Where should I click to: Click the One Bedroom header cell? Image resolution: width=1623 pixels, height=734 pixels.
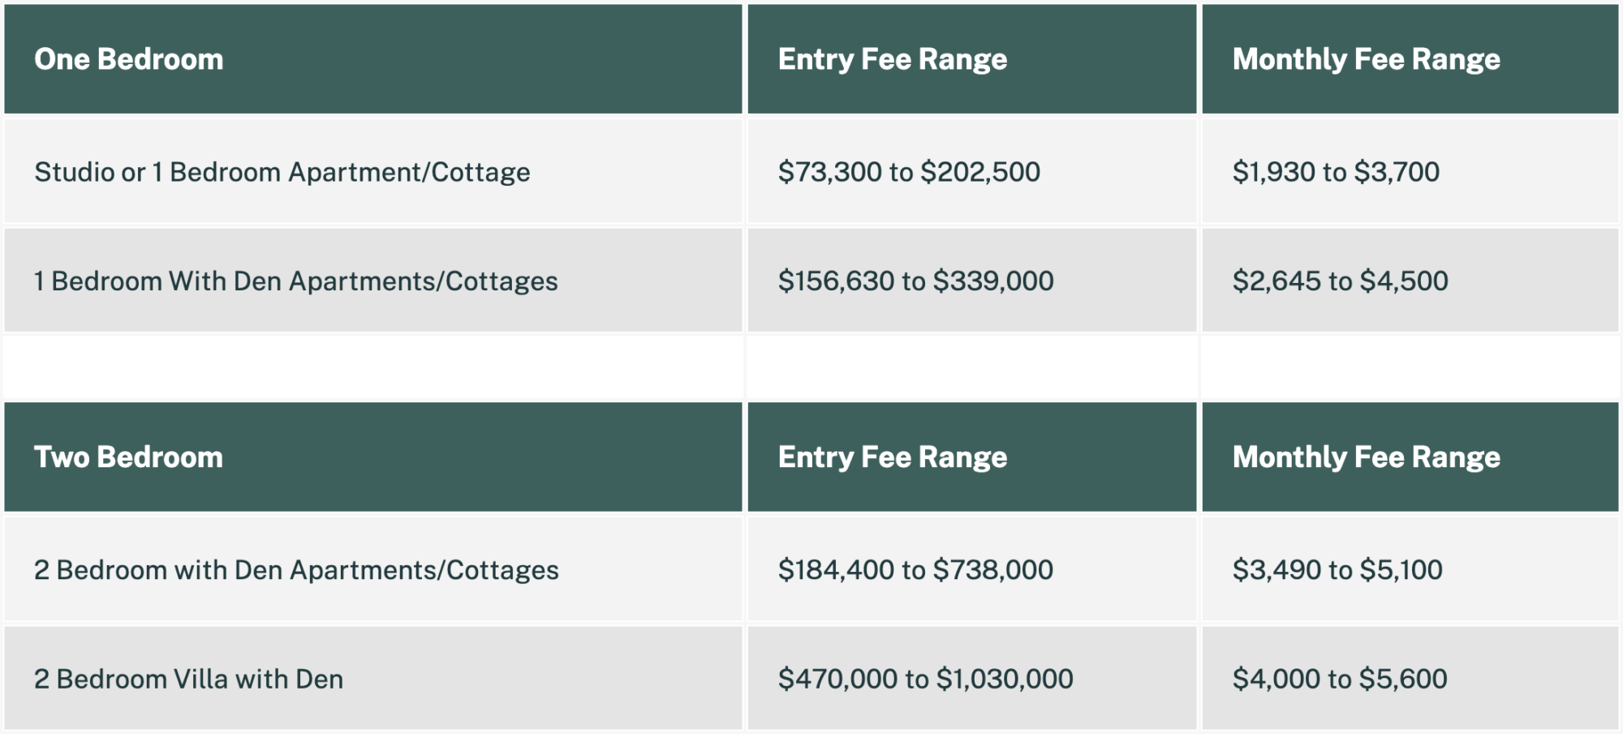point(373,59)
